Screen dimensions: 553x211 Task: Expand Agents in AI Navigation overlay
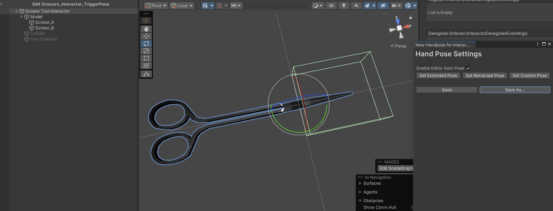[x=360, y=192]
